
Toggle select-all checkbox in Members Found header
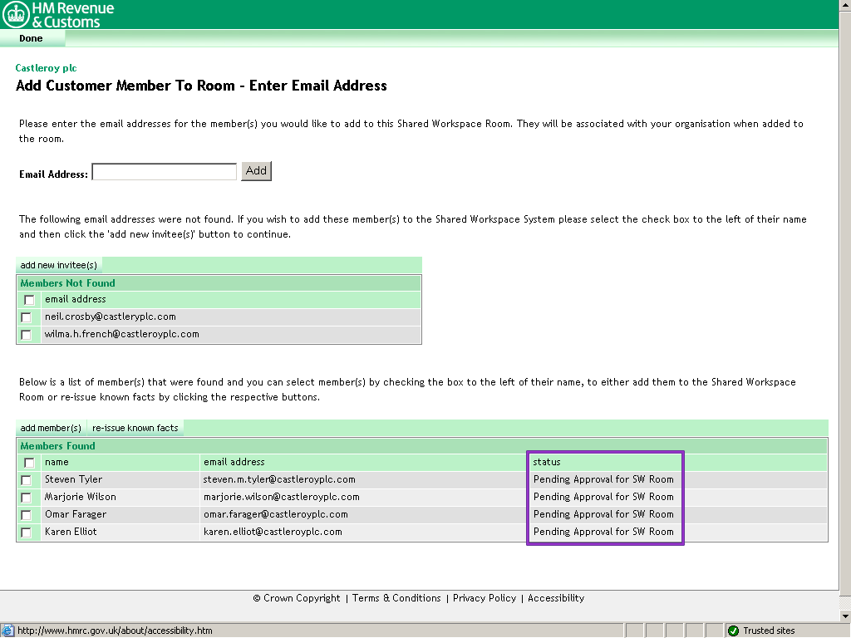tap(29, 463)
